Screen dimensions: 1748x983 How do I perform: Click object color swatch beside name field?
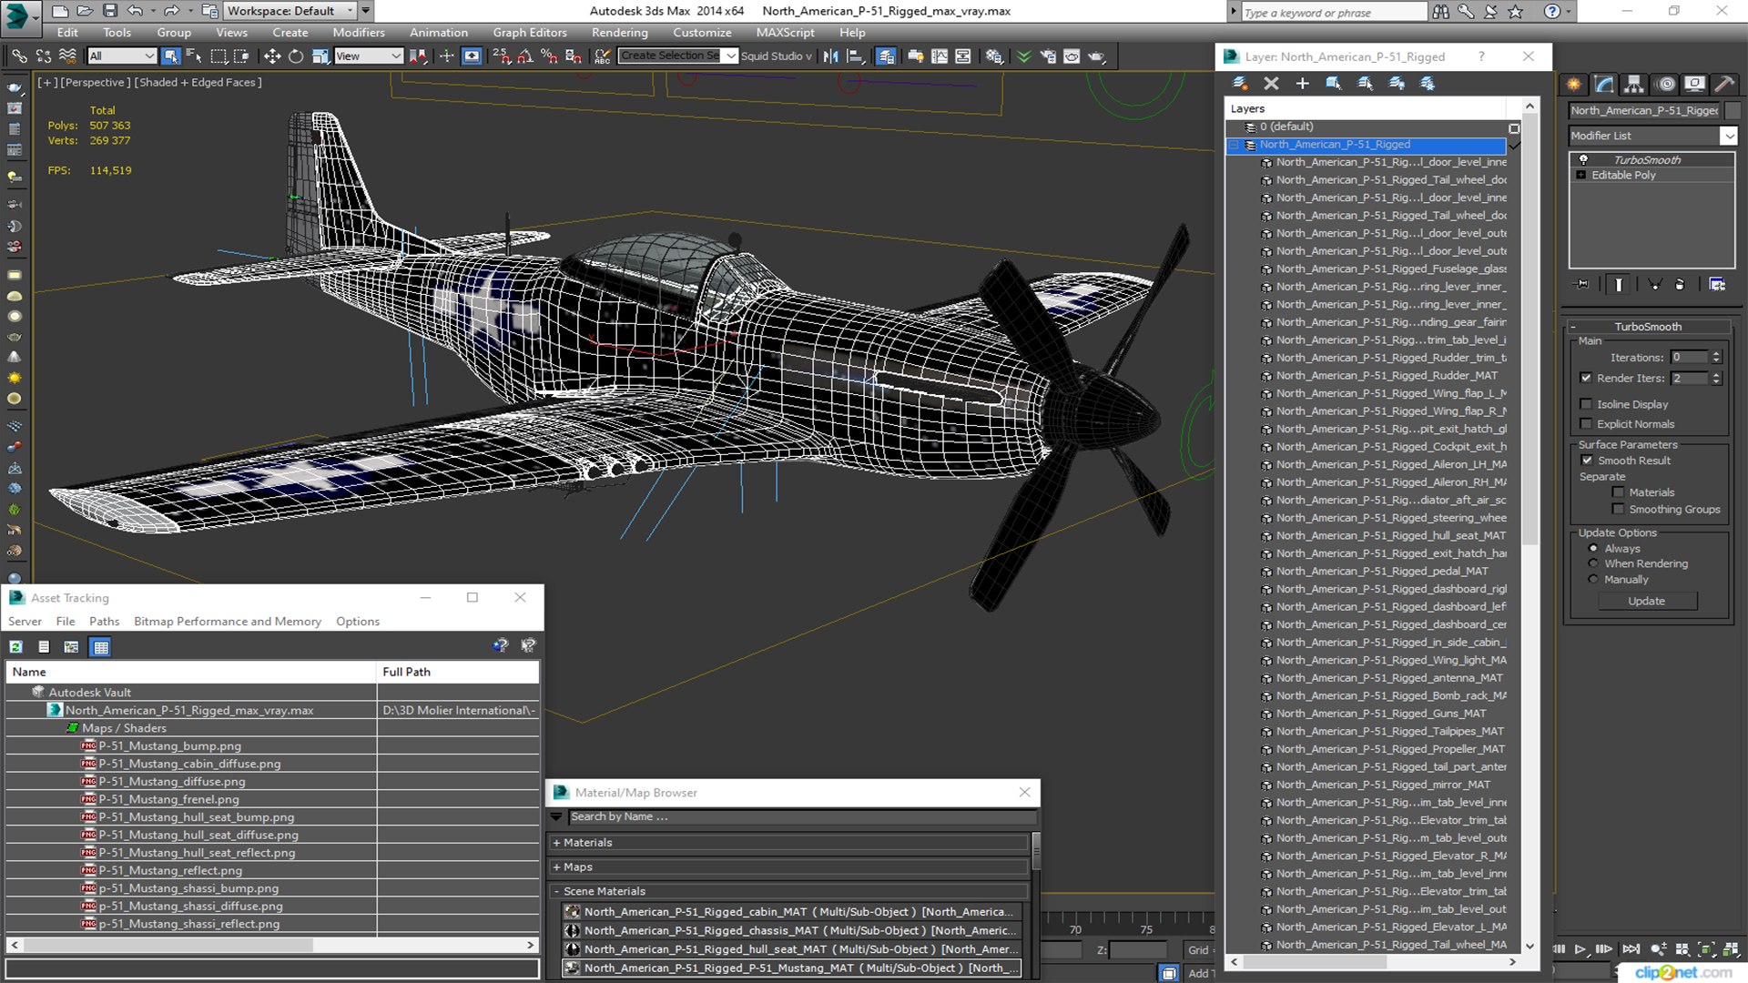coord(1733,110)
